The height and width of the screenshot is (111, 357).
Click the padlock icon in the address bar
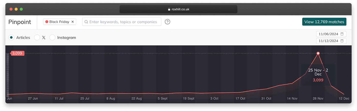click(169, 9)
